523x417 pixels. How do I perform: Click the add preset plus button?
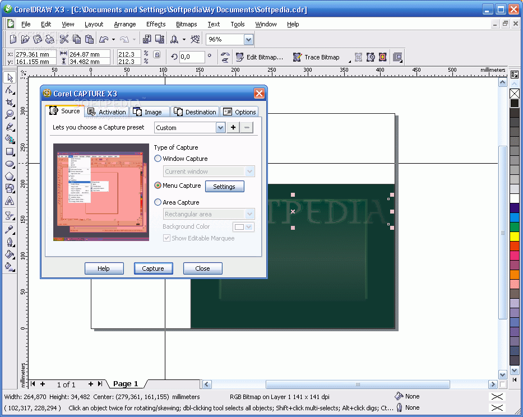[x=233, y=127]
